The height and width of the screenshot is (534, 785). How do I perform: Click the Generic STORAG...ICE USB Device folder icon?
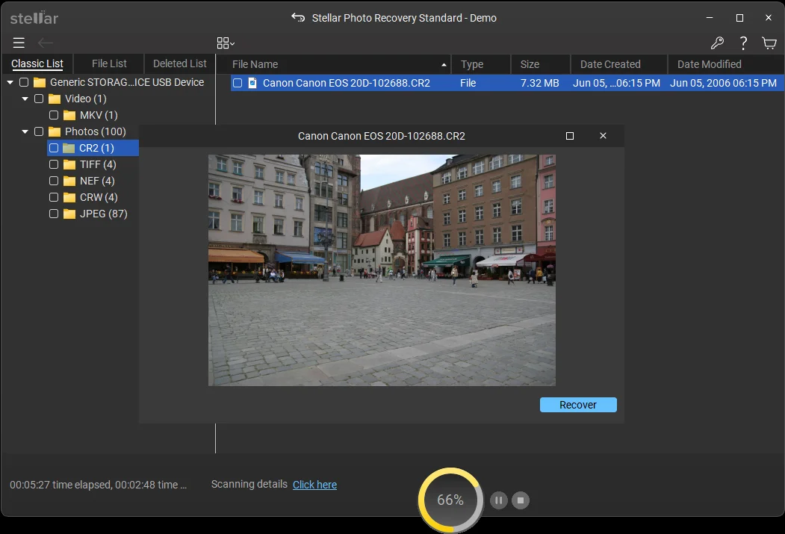pyautogui.click(x=40, y=83)
